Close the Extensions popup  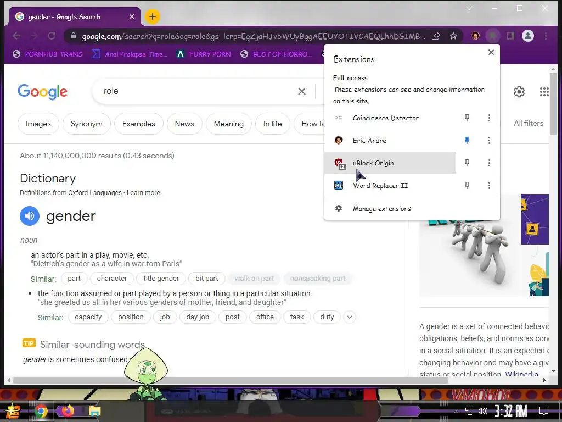click(x=491, y=52)
